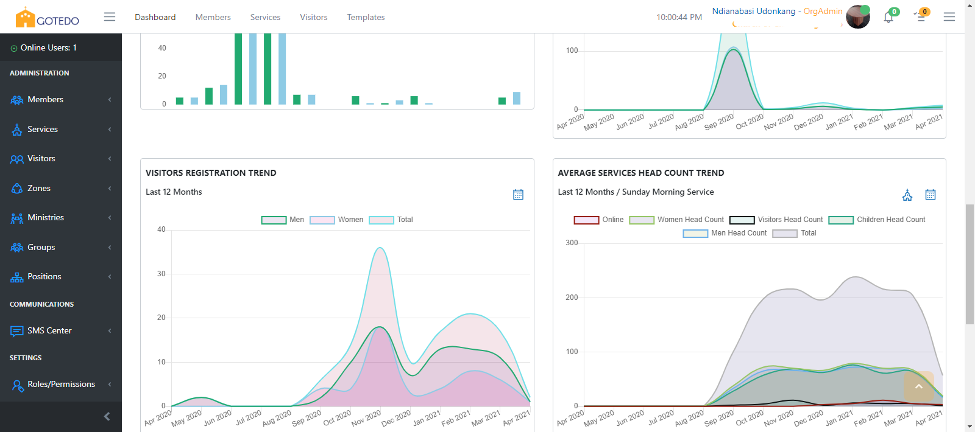This screenshot has width=975, height=432.
Task: Click the hamburger menu icon beside GOTEDO logo
Action: pos(110,17)
